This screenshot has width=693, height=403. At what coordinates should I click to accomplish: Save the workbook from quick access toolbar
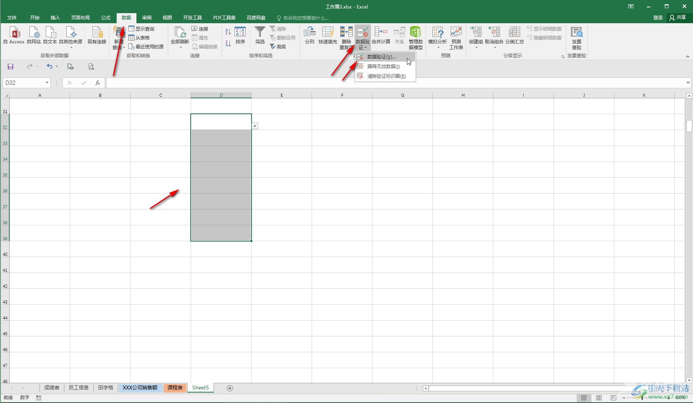coord(10,67)
